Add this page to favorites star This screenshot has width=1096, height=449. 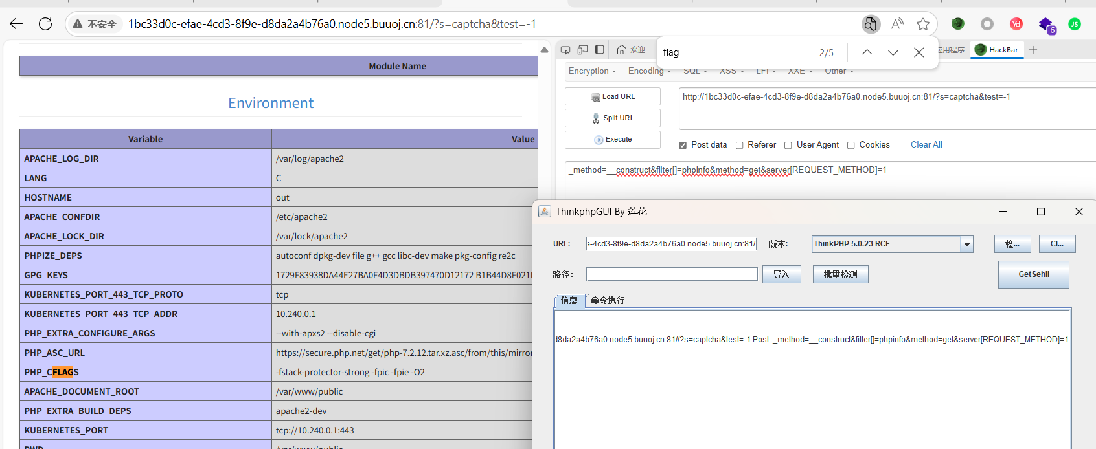(923, 24)
